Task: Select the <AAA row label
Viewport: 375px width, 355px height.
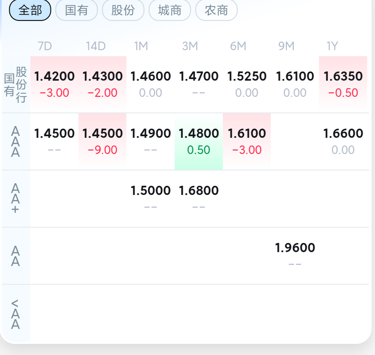Action: [x=16, y=314]
